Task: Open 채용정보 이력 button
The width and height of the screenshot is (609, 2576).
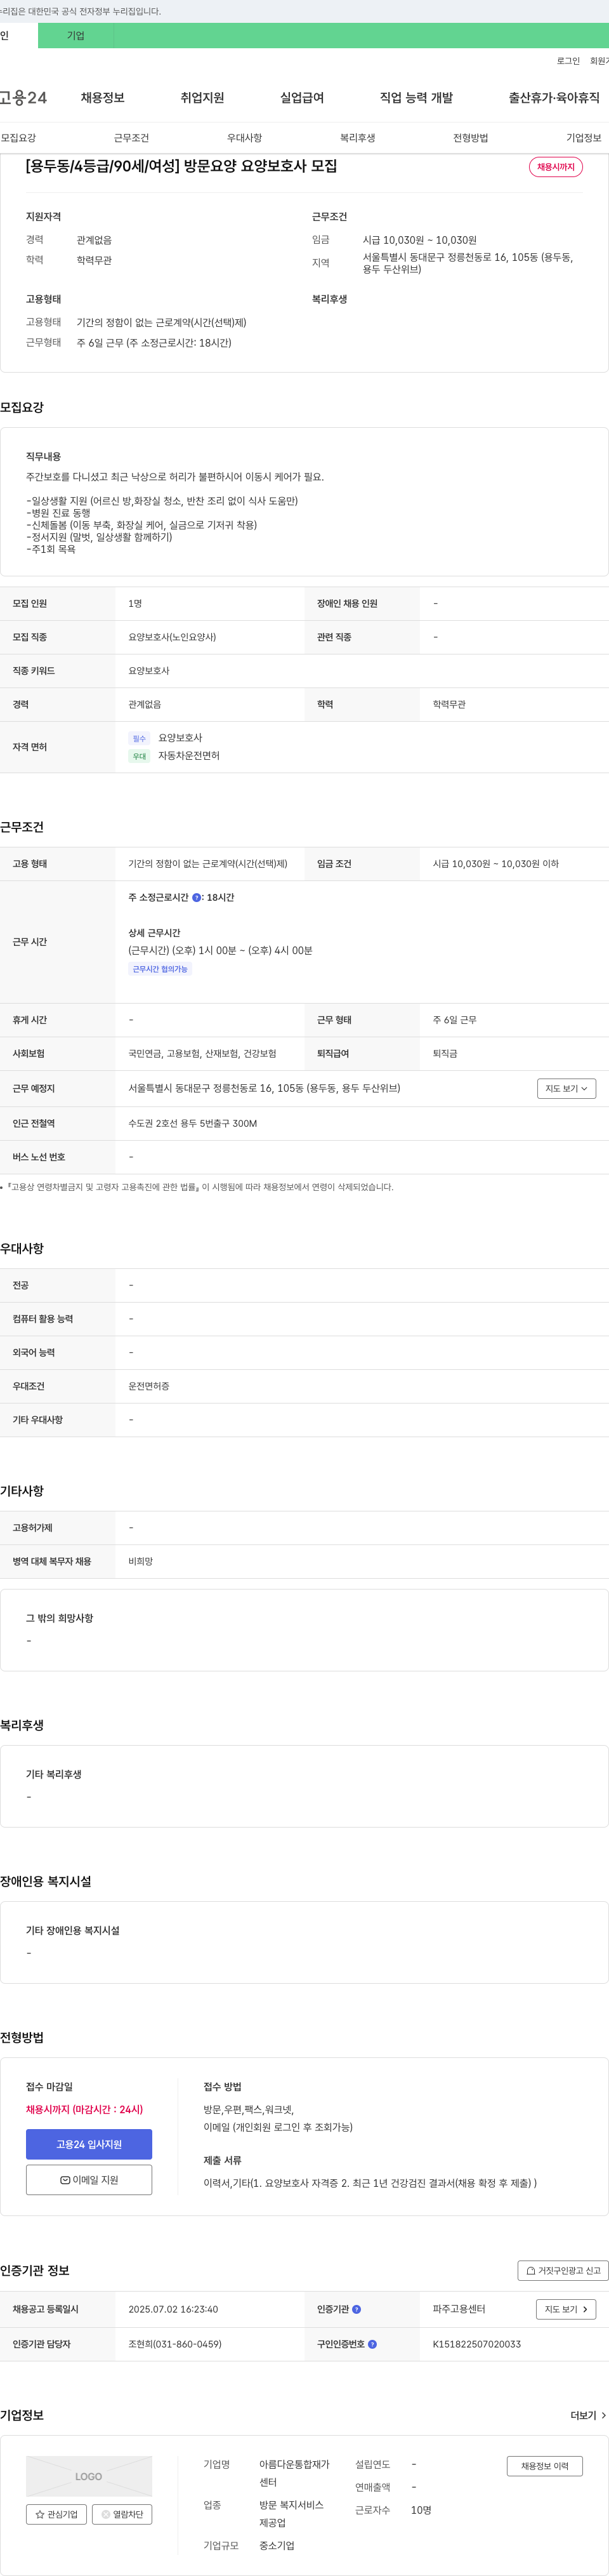Action: click(x=544, y=2466)
